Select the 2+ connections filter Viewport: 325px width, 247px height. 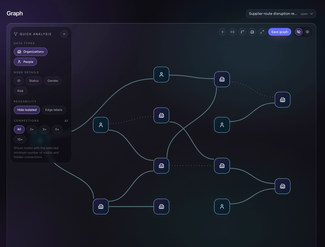tap(32, 129)
